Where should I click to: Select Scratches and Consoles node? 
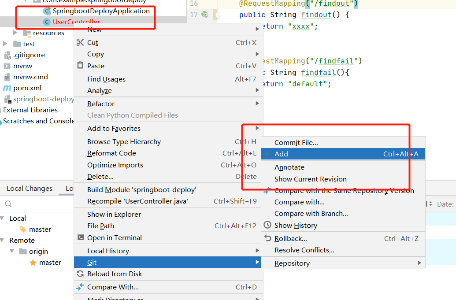click(x=38, y=121)
